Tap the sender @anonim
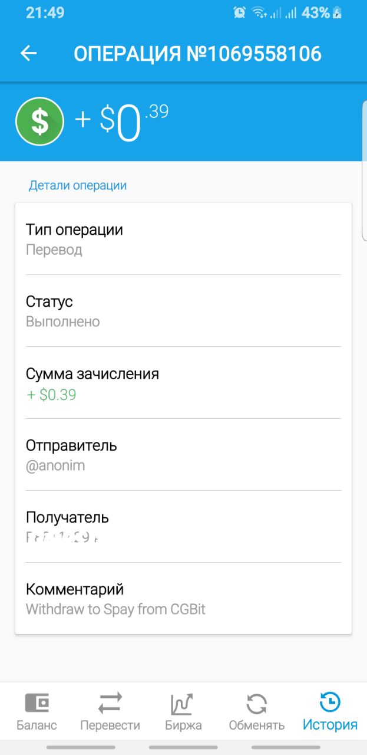 55,465
